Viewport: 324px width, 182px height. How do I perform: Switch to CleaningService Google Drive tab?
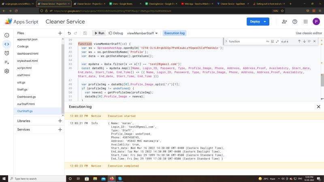point(161,4)
